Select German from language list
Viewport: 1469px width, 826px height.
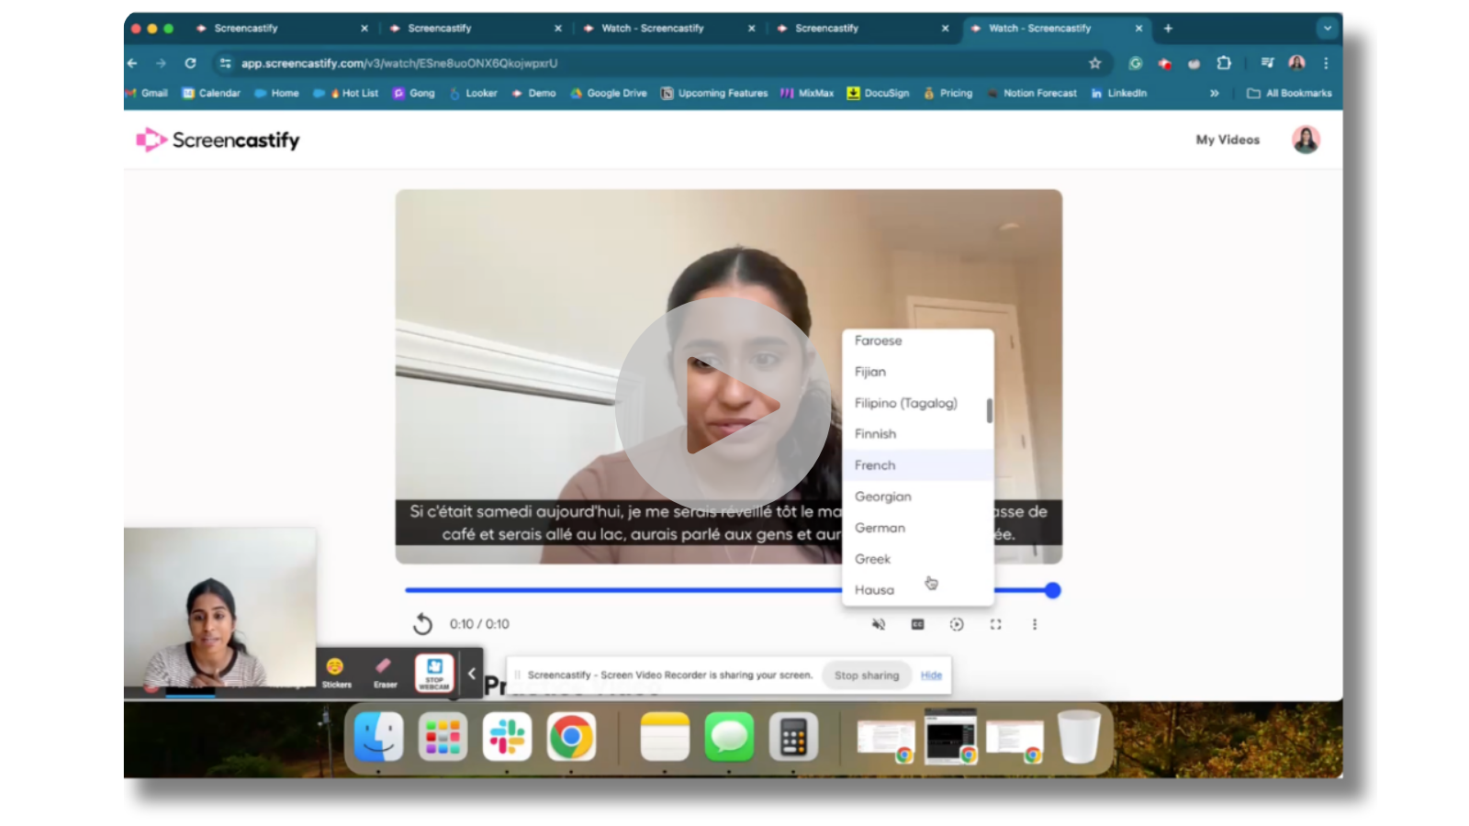(880, 528)
